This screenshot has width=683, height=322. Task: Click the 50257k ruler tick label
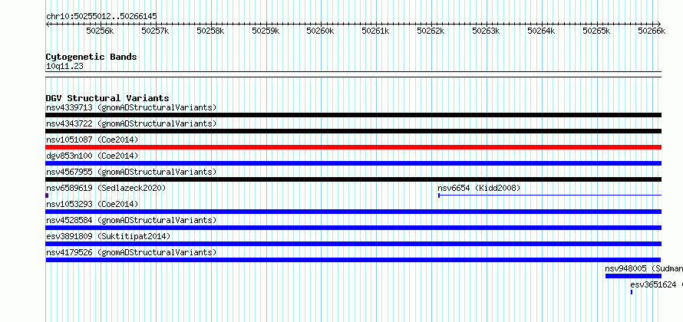point(155,31)
